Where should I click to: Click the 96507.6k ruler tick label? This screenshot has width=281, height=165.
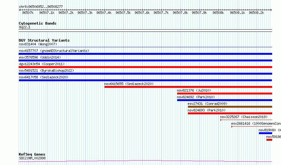point(142,13)
